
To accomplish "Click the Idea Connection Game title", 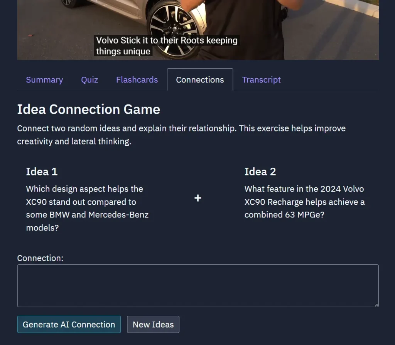I will click(88, 109).
